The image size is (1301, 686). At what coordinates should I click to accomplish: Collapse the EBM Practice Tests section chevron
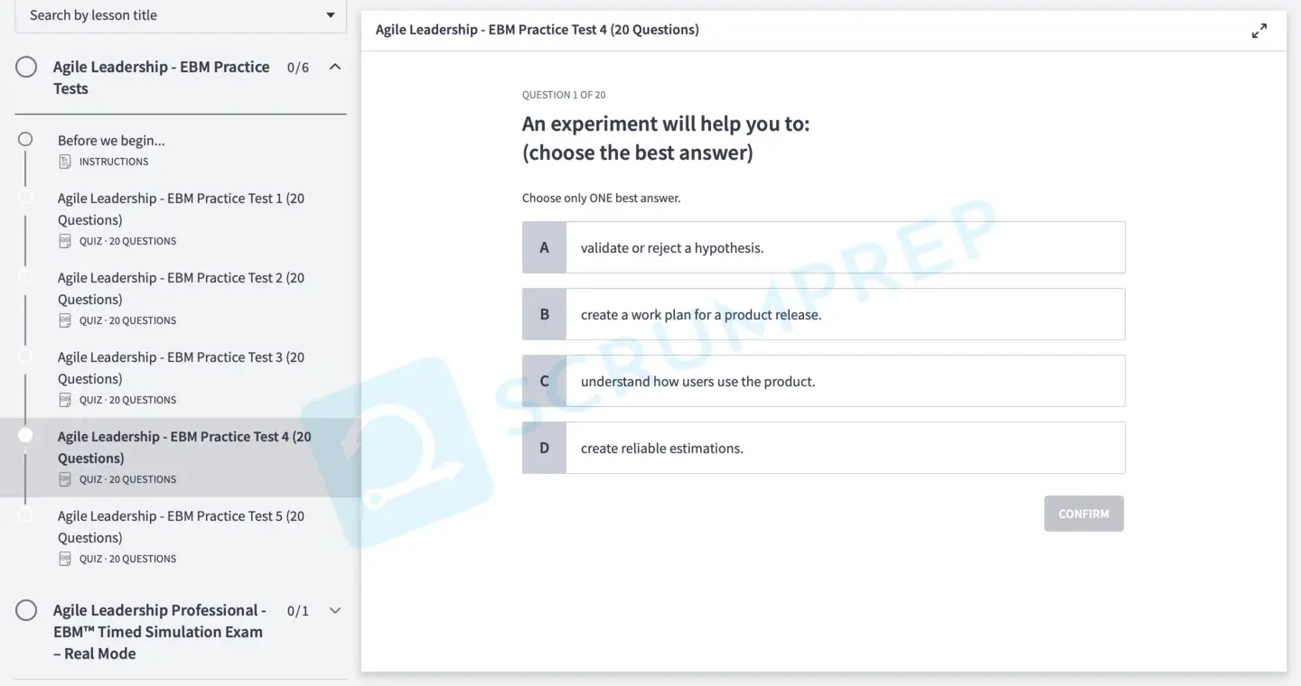pos(335,67)
